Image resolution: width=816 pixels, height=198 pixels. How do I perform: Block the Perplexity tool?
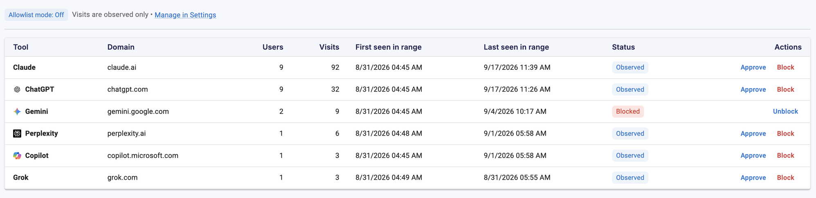tap(785, 133)
